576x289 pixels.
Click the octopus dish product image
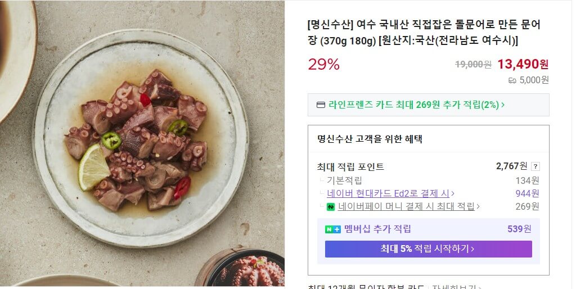[142, 143]
